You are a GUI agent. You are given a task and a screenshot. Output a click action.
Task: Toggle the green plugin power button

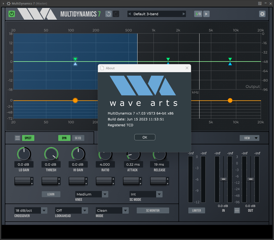tap(12, 14)
